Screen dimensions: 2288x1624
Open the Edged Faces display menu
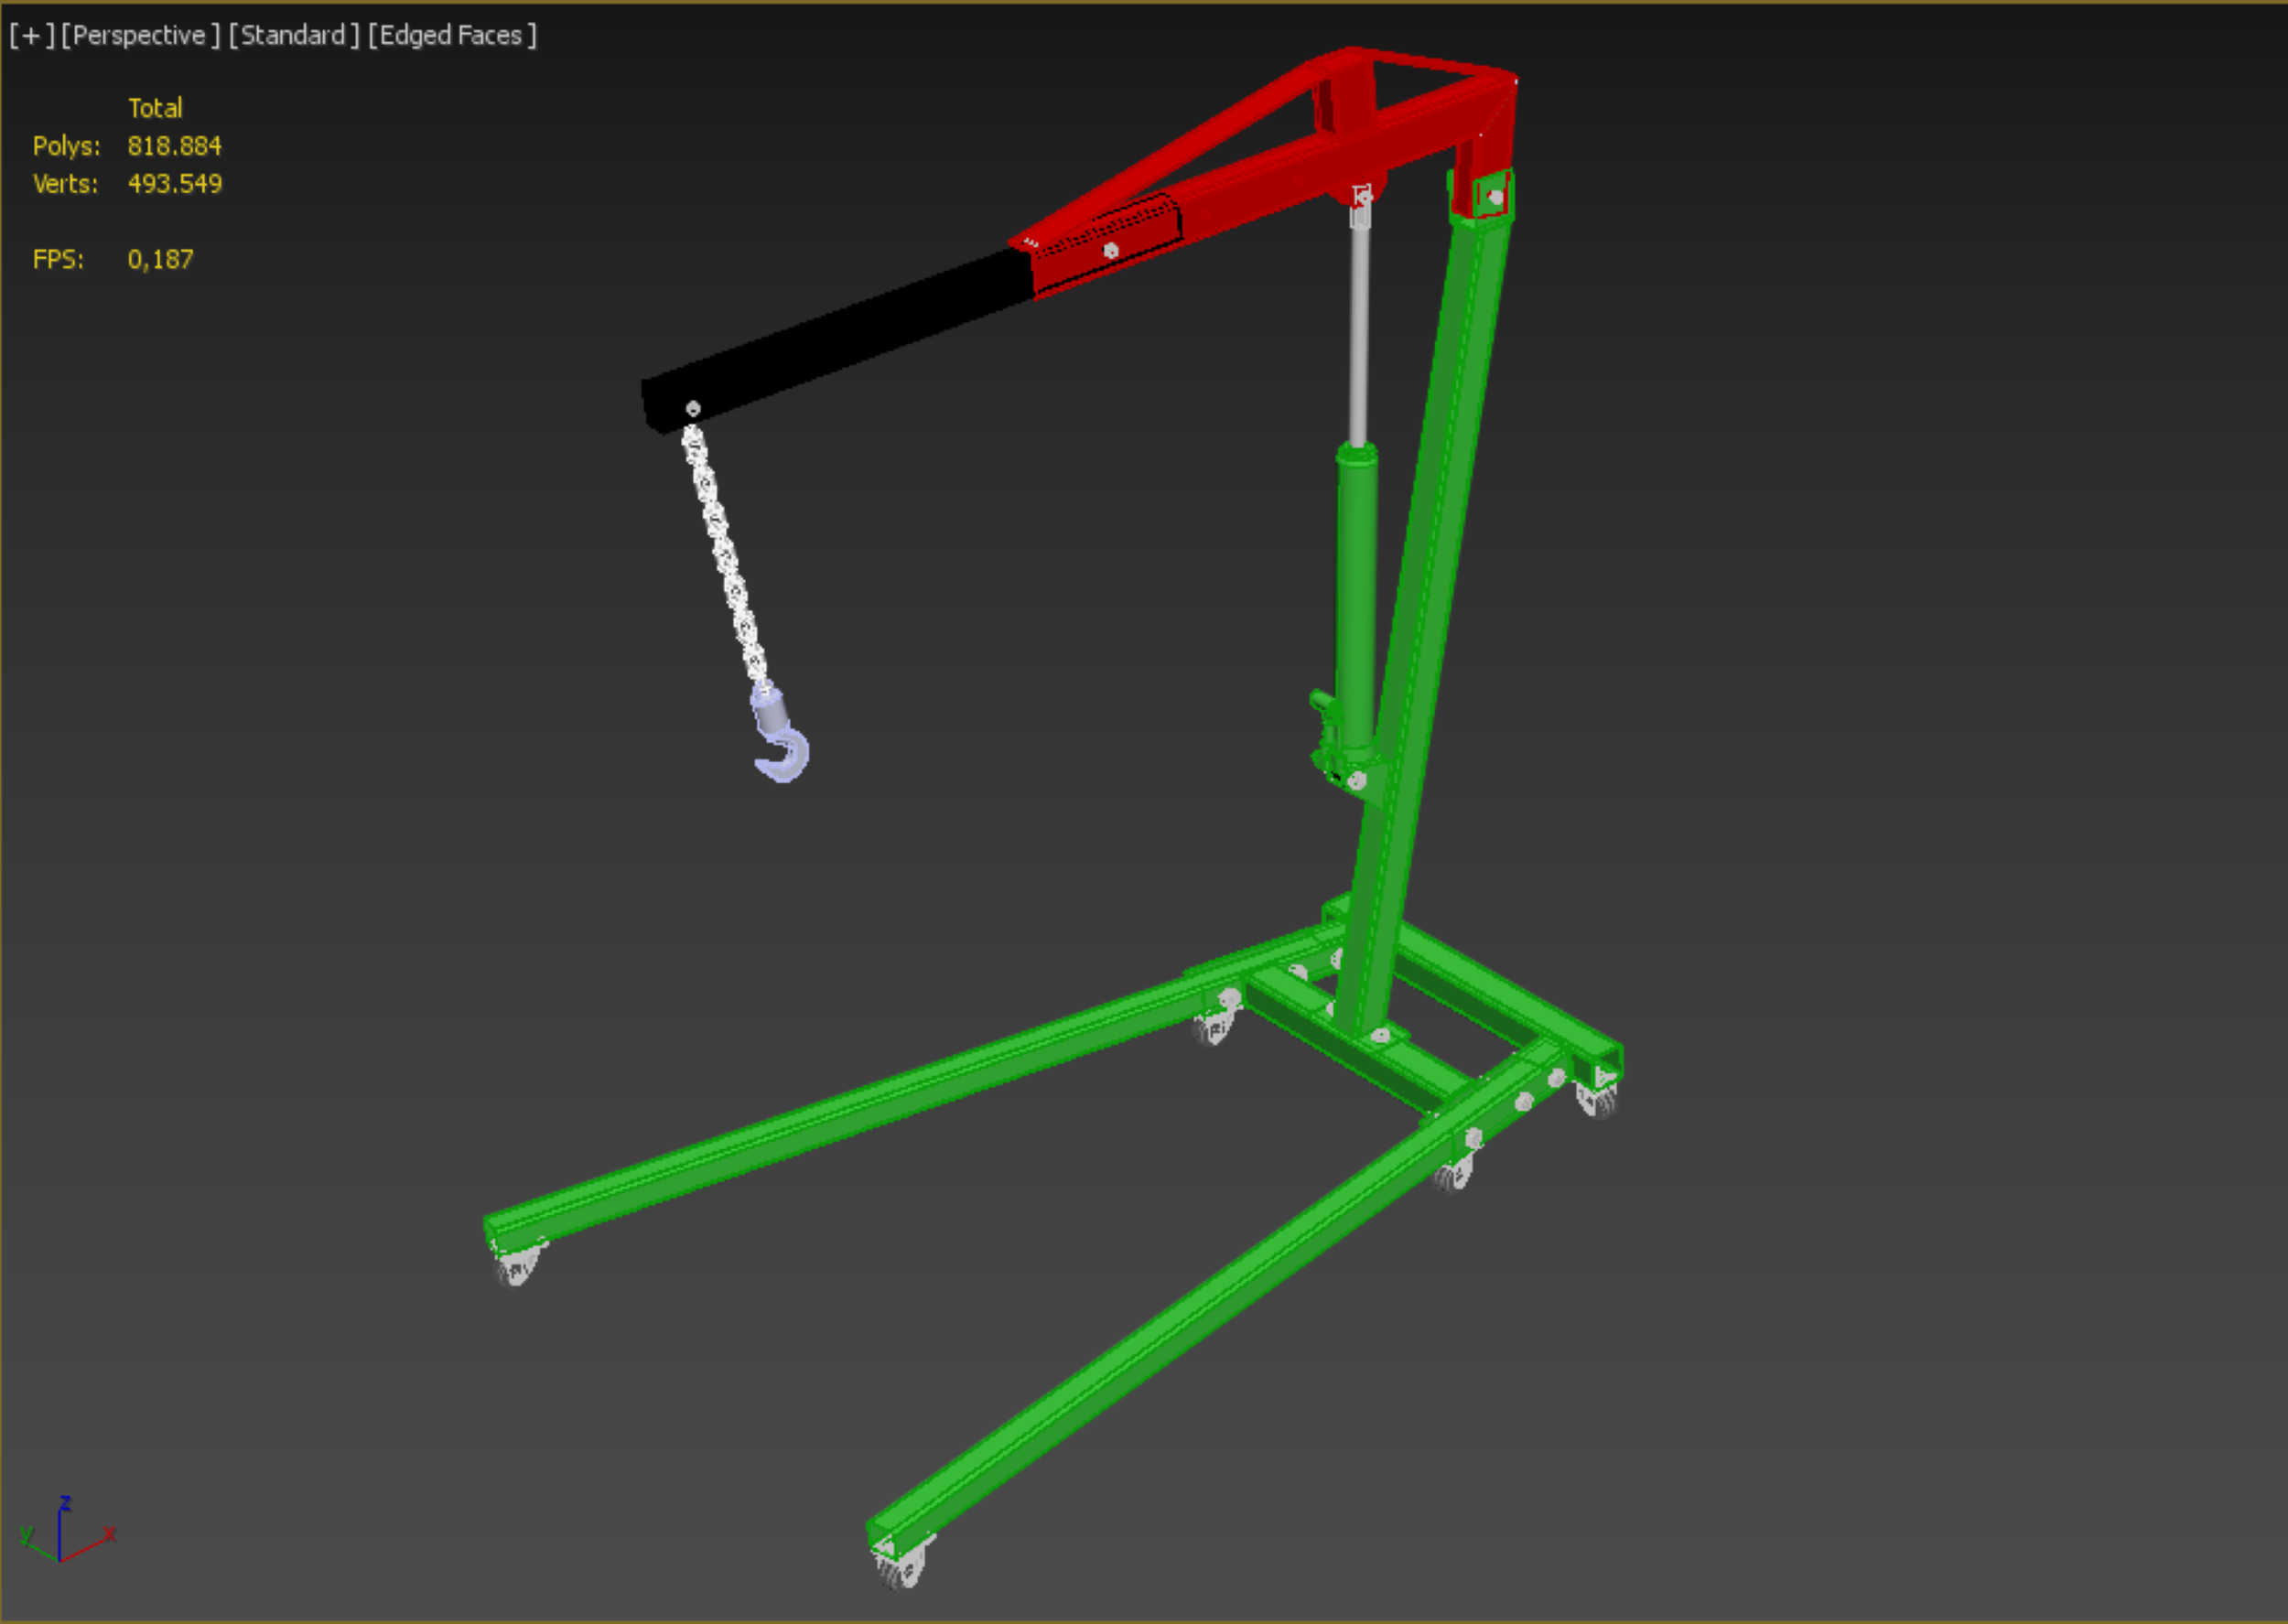click(451, 36)
